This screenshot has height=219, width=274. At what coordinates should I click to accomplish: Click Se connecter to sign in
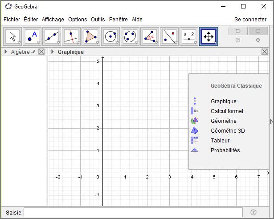point(250,20)
